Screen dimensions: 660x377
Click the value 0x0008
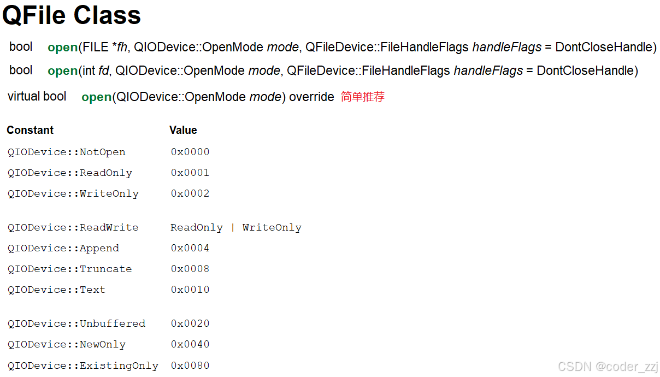pyautogui.click(x=190, y=269)
